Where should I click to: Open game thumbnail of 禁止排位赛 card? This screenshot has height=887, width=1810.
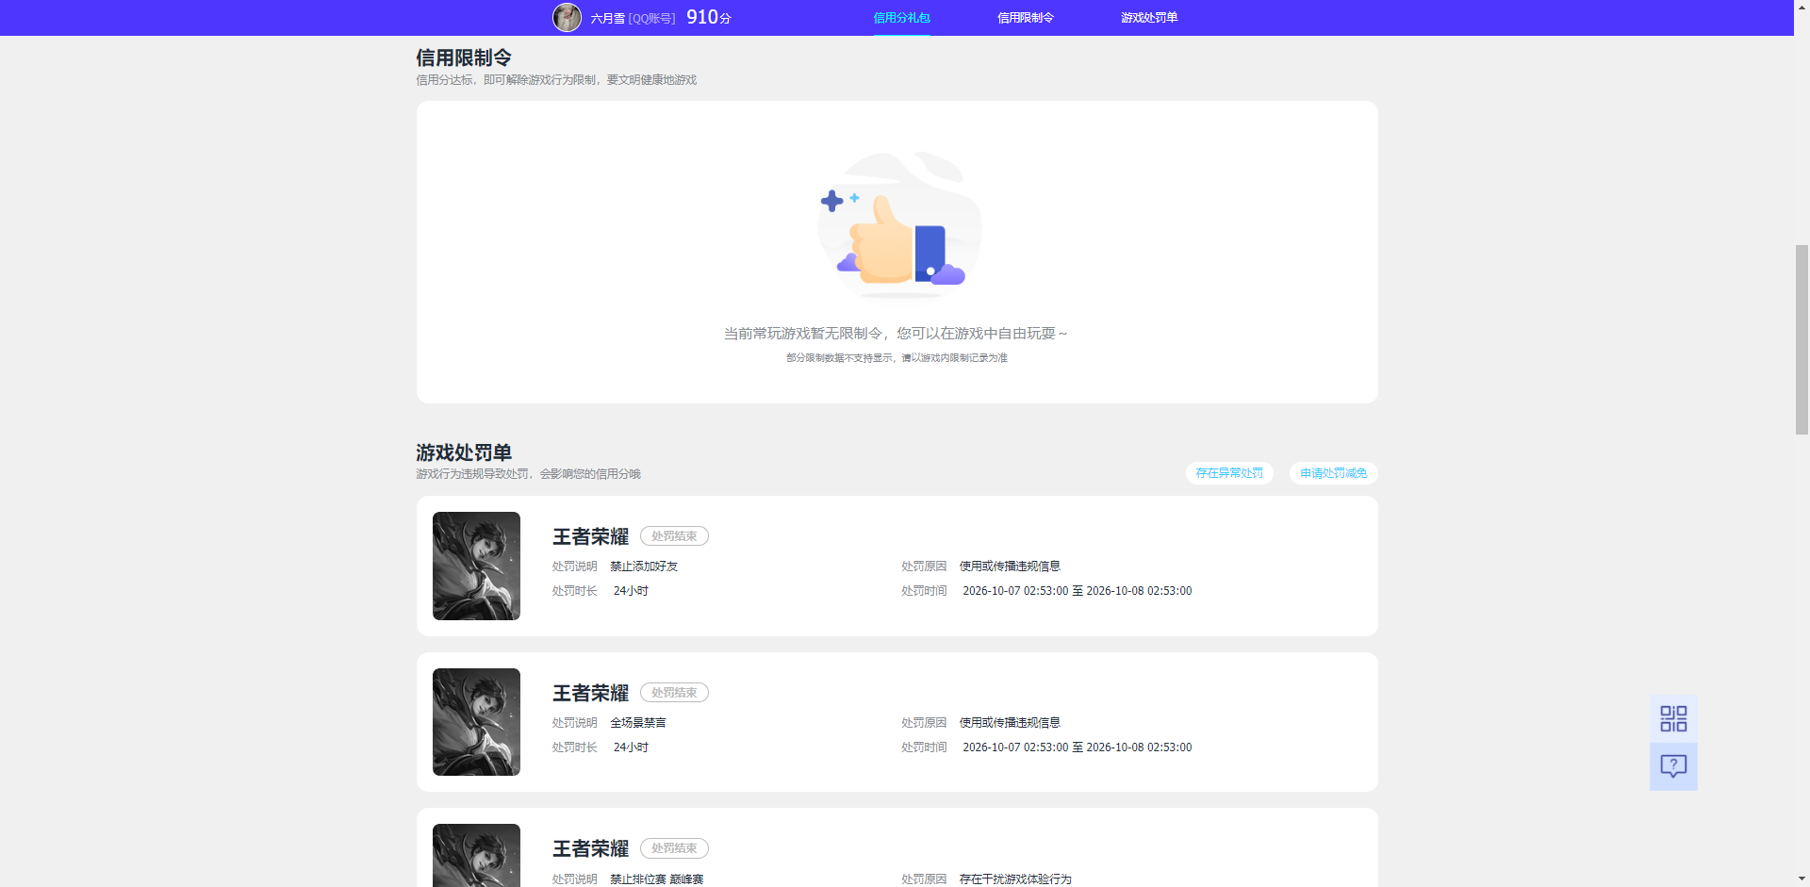[476, 856]
